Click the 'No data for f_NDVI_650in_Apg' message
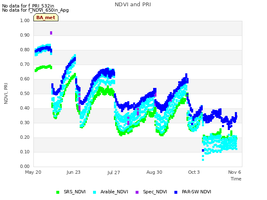Viewport: 267px width, 200px height. click(35, 10)
